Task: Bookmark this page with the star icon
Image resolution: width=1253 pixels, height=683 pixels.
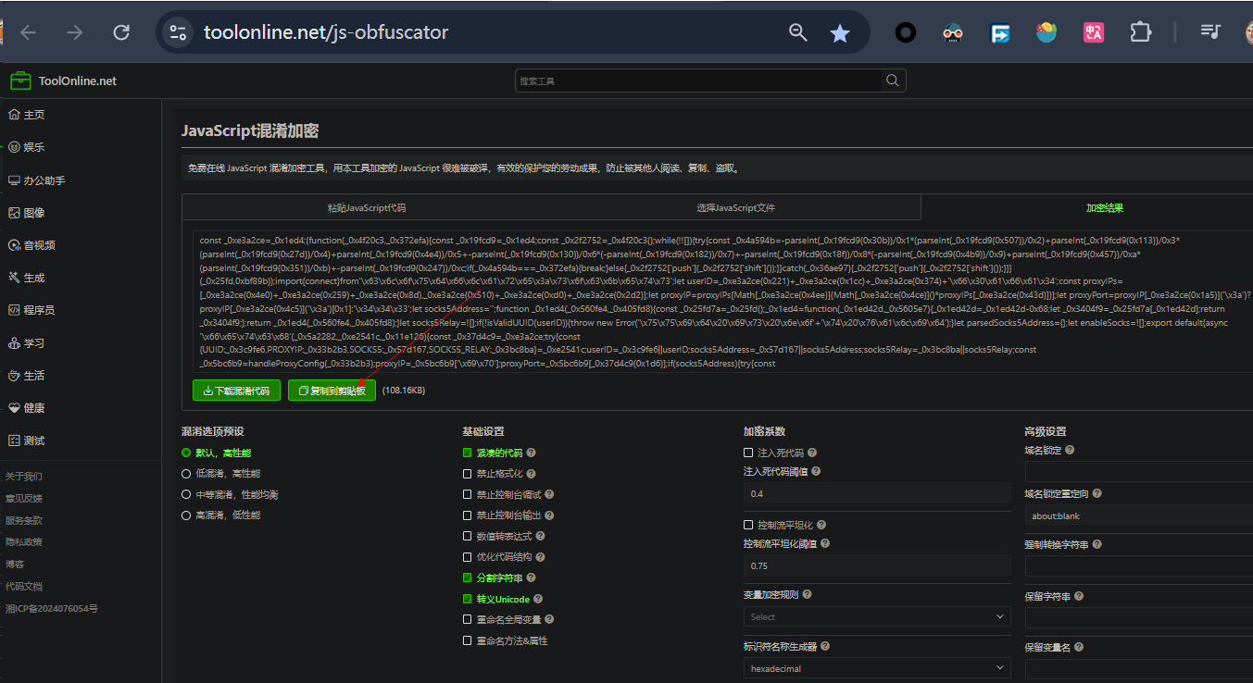Action: 840,33
